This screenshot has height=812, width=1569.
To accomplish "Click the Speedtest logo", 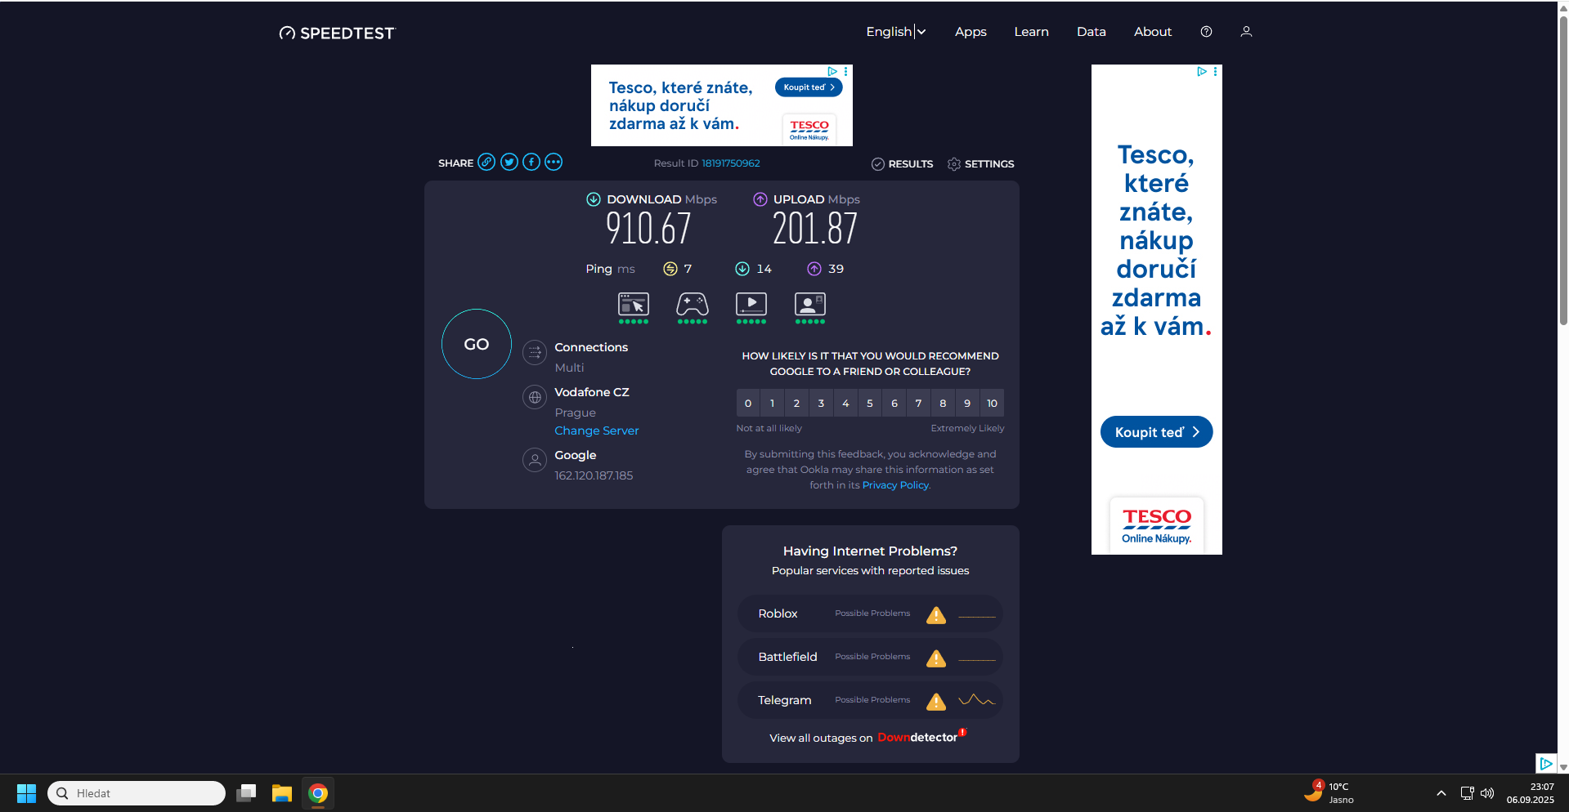I will pyautogui.click(x=337, y=33).
